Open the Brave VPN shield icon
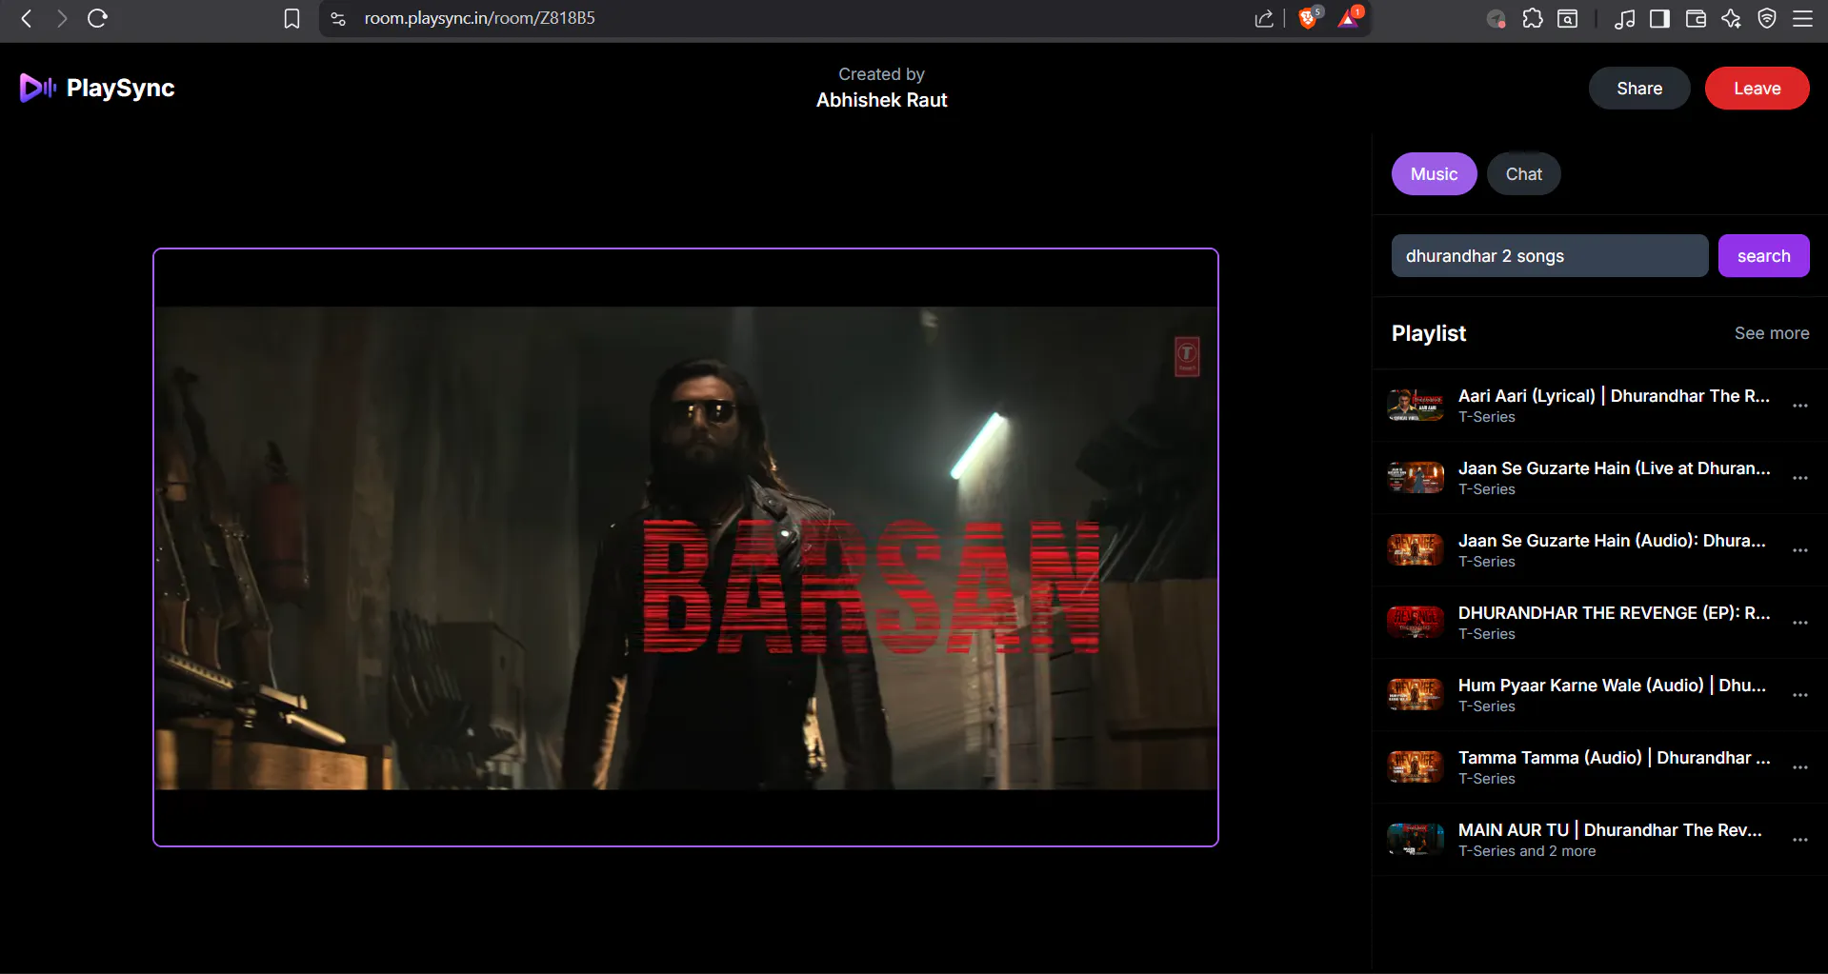The height and width of the screenshot is (974, 1828). [1767, 18]
